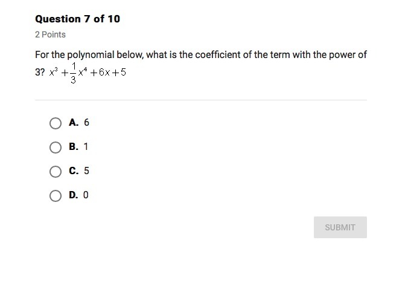405x289 pixels.
Task: Click answer value 0 beside option D
Action: tap(86, 195)
